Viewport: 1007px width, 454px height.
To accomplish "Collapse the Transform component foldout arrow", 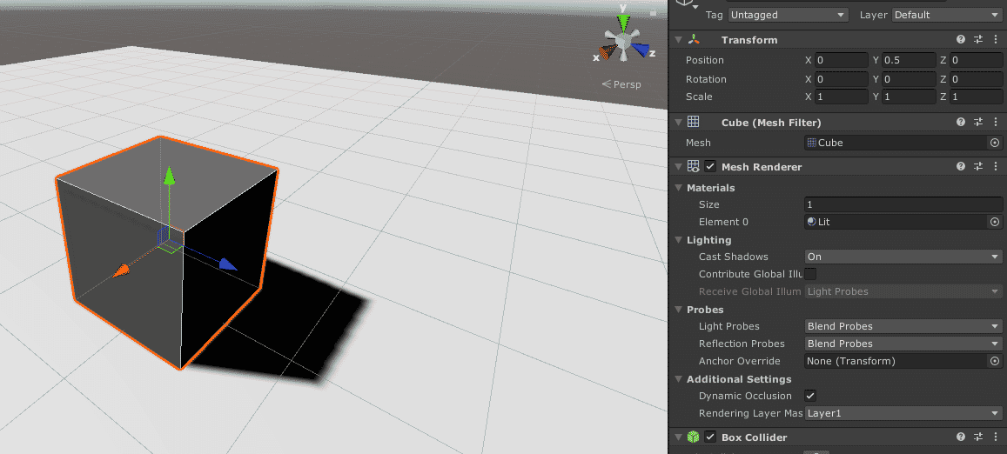I will [678, 40].
